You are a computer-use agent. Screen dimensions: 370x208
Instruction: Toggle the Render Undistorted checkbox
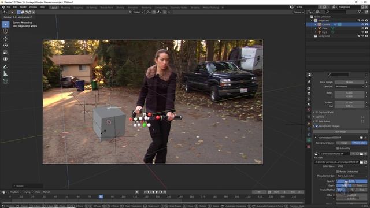[x=338, y=172]
